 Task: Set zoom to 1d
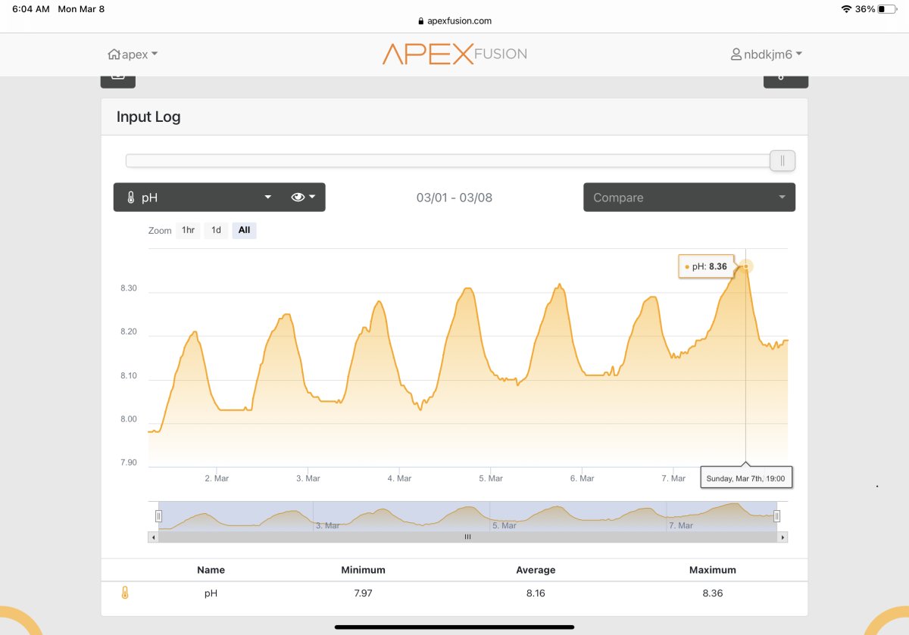click(x=216, y=230)
